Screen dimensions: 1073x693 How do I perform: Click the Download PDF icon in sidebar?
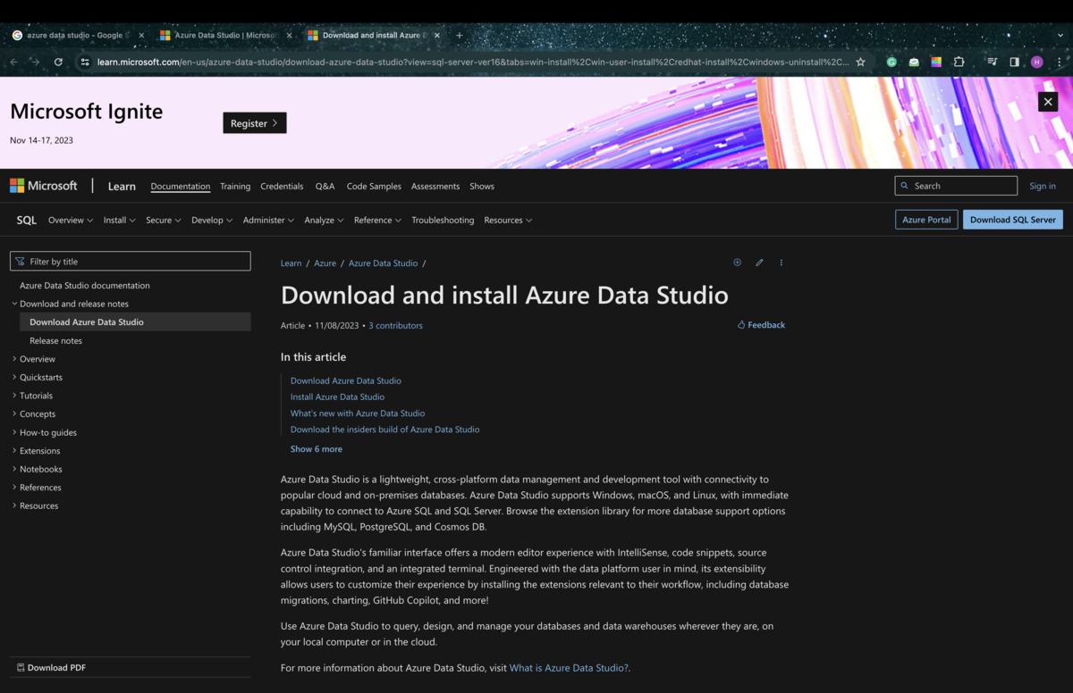[x=20, y=667]
